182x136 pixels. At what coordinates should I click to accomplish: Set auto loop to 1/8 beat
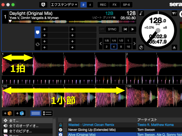(x=107, y=41)
